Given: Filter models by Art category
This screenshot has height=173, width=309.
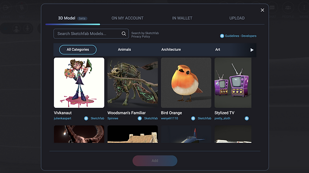Looking at the screenshot, I should [x=218, y=49].
